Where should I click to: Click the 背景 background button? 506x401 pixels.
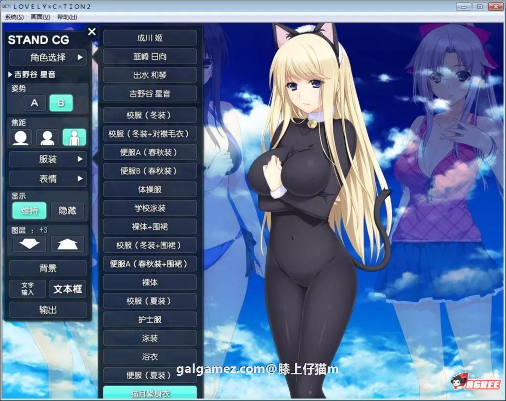(x=47, y=267)
